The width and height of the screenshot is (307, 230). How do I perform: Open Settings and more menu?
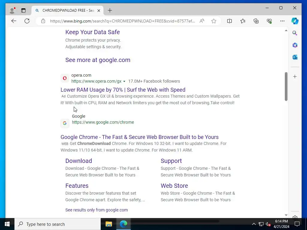(x=282, y=21)
